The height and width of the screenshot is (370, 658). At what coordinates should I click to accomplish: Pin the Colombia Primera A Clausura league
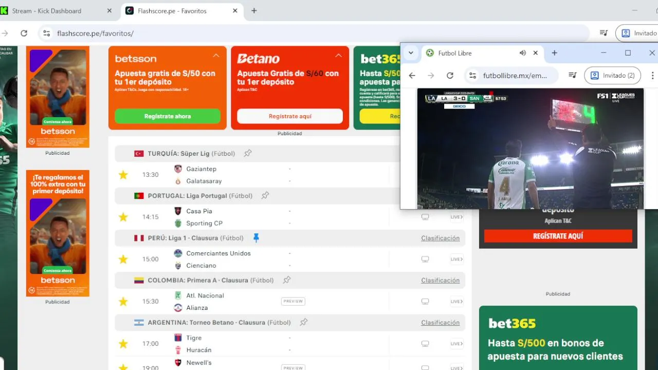click(x=287, y=280)
